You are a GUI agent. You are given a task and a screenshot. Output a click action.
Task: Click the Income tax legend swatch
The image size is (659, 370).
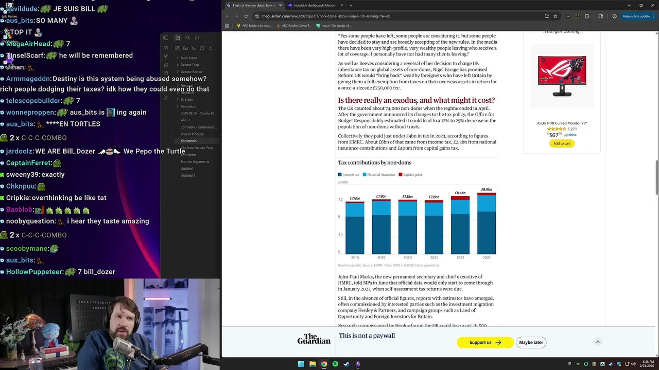tap(340, 175)
